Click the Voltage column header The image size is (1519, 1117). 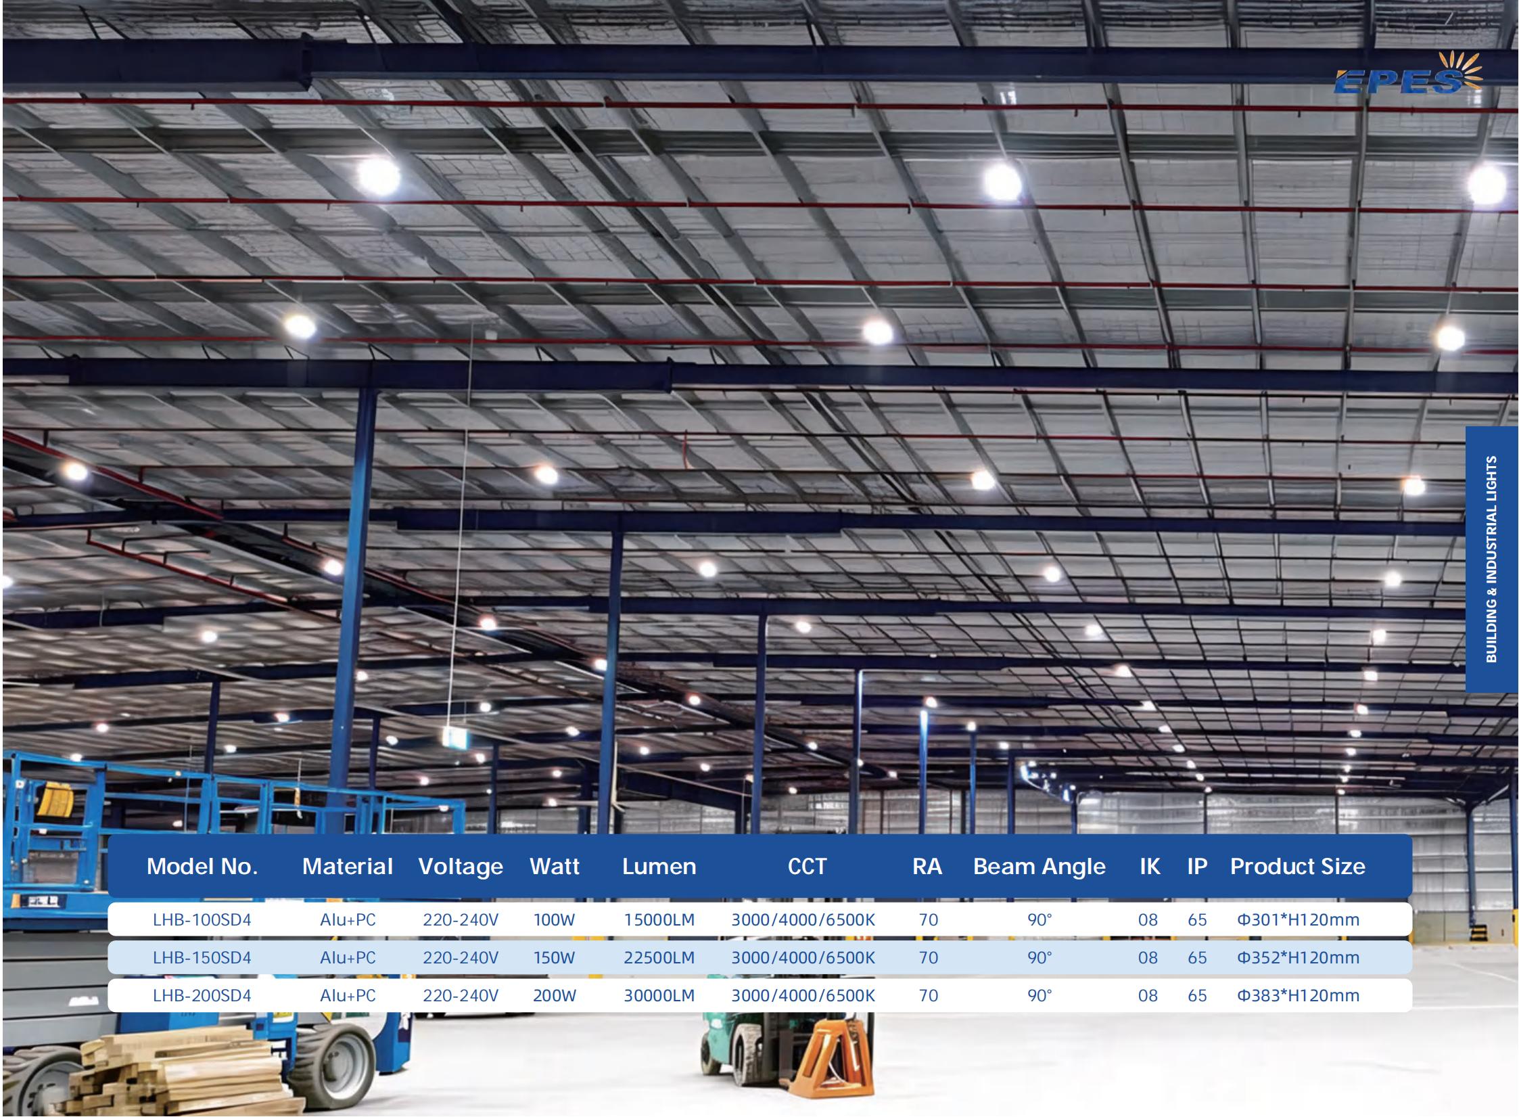pos(461,867)
